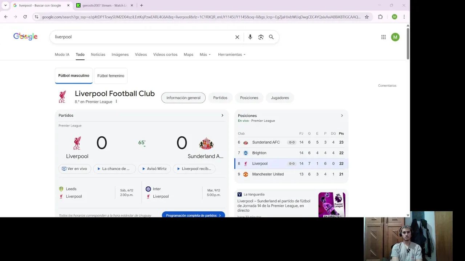Open the Leeds vs Liverpool fixture
The image size is (465, 261).
(98, 192)
